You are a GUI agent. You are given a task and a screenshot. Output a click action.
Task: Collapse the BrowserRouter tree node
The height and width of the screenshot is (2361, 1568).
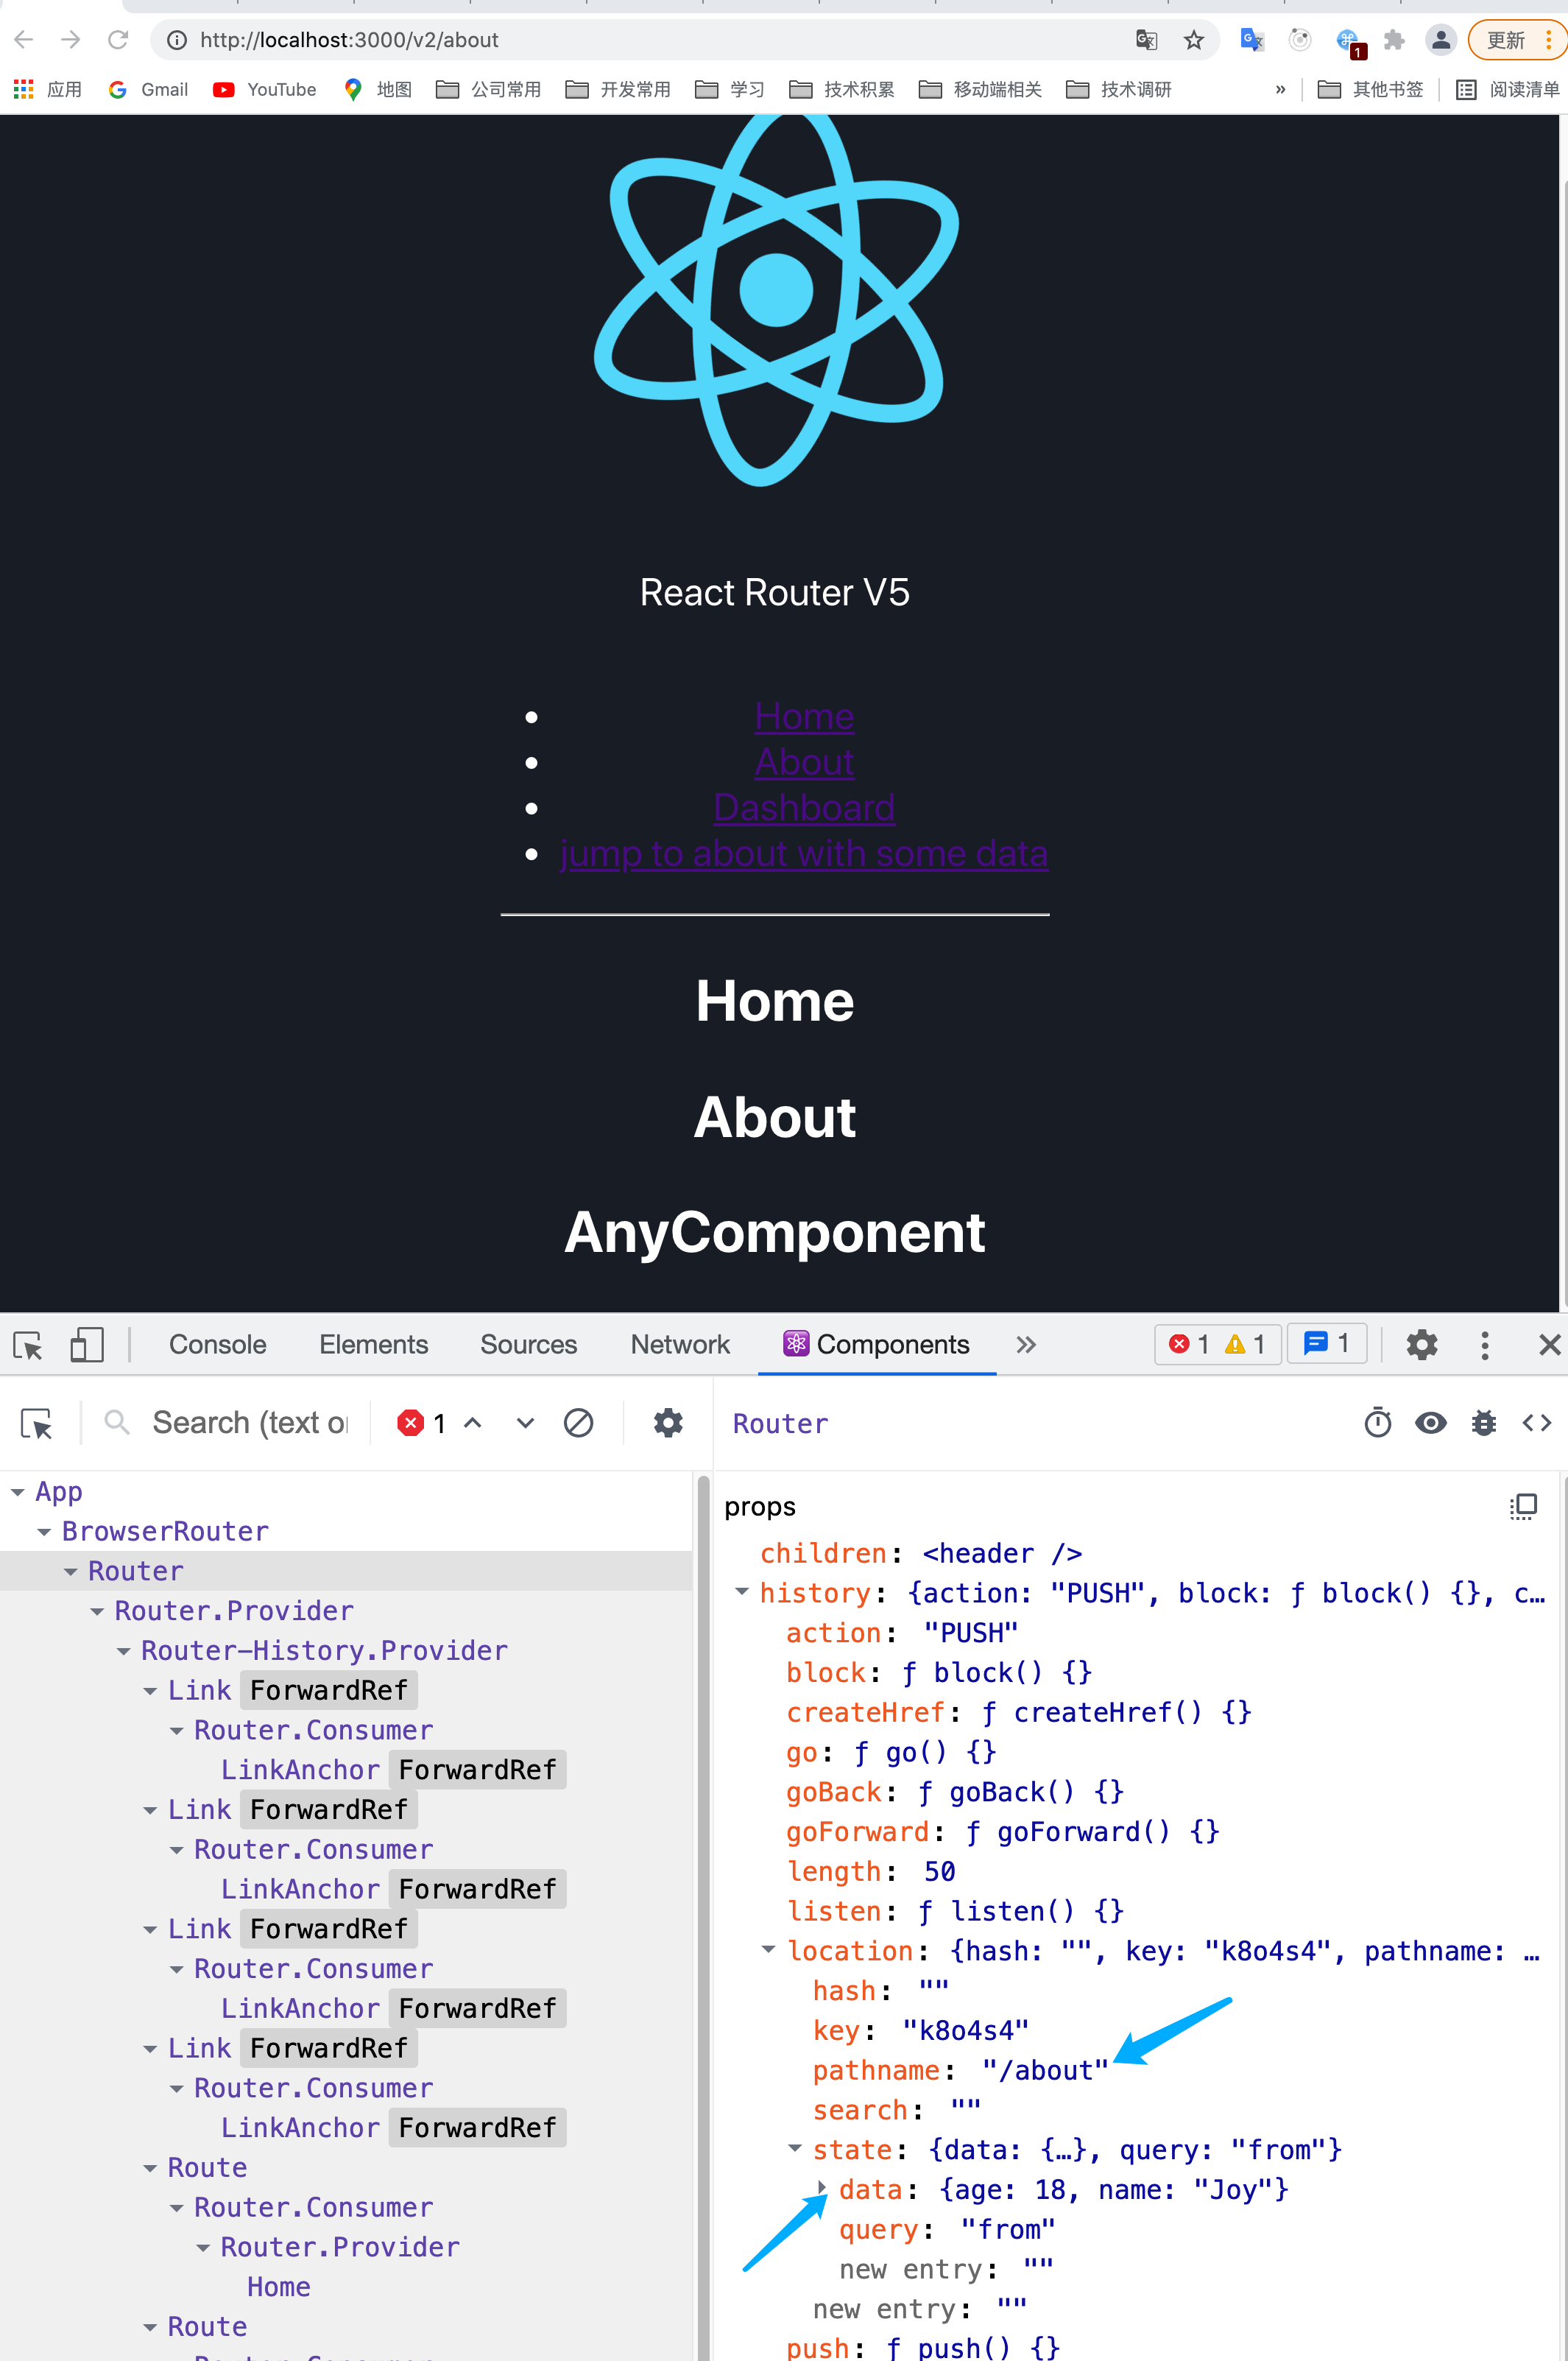[44, 1532]
